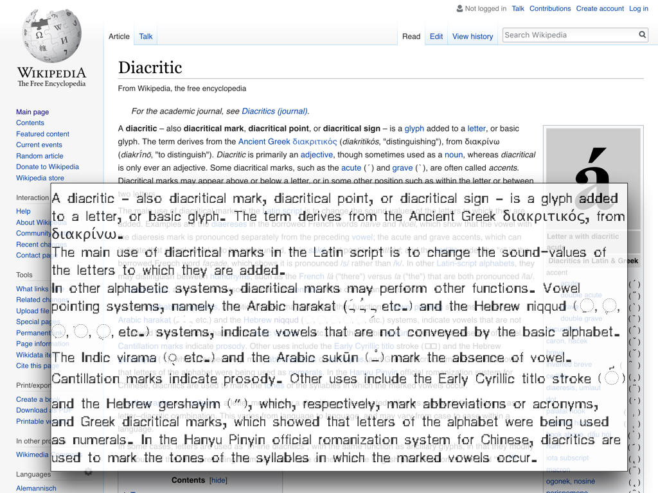Open the Edit tab
658x493 pixels.
tap(436, 37)
